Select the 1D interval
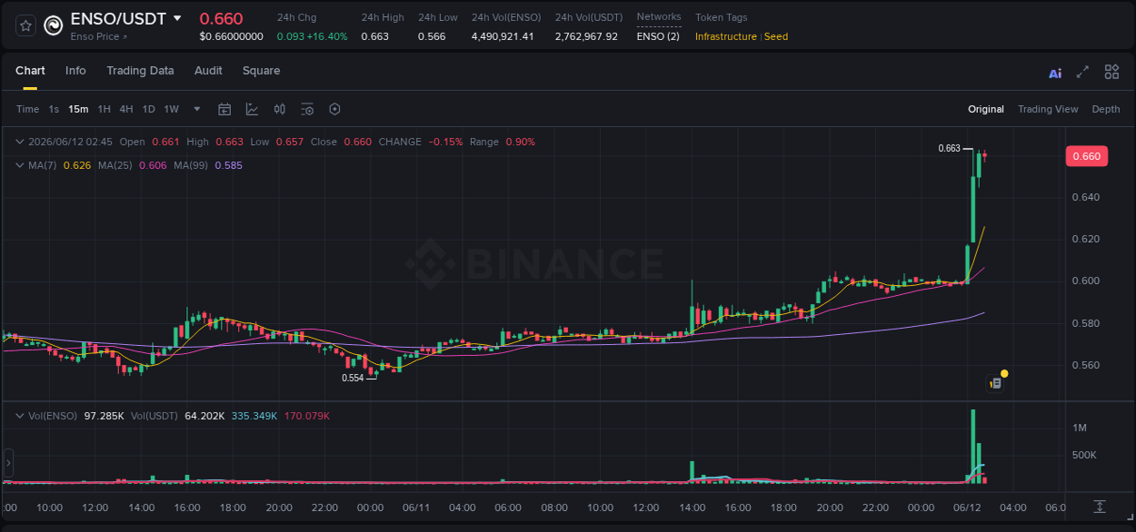The height and width of the screenshot is (532, 1136). (148, 109)
